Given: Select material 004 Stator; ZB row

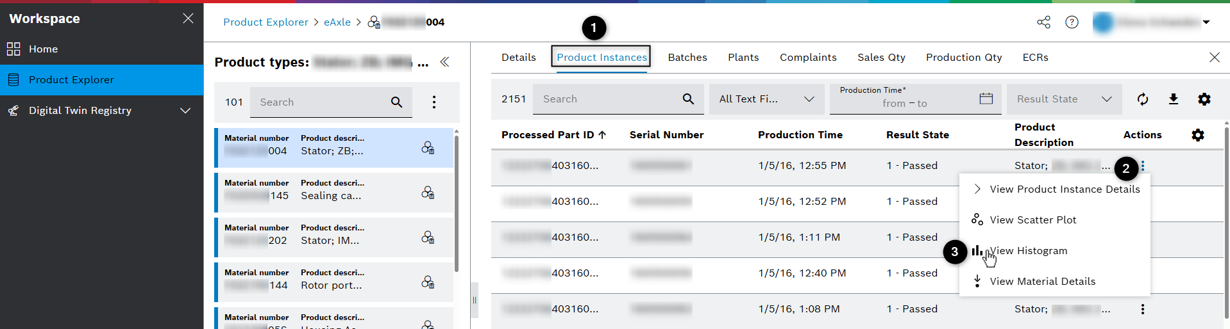Looking at the screenshot, I should coord(333,148).
